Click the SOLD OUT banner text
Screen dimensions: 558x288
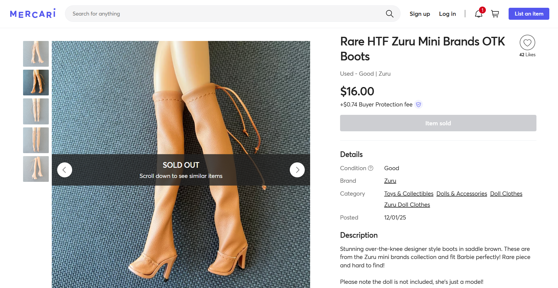[181, 165]
